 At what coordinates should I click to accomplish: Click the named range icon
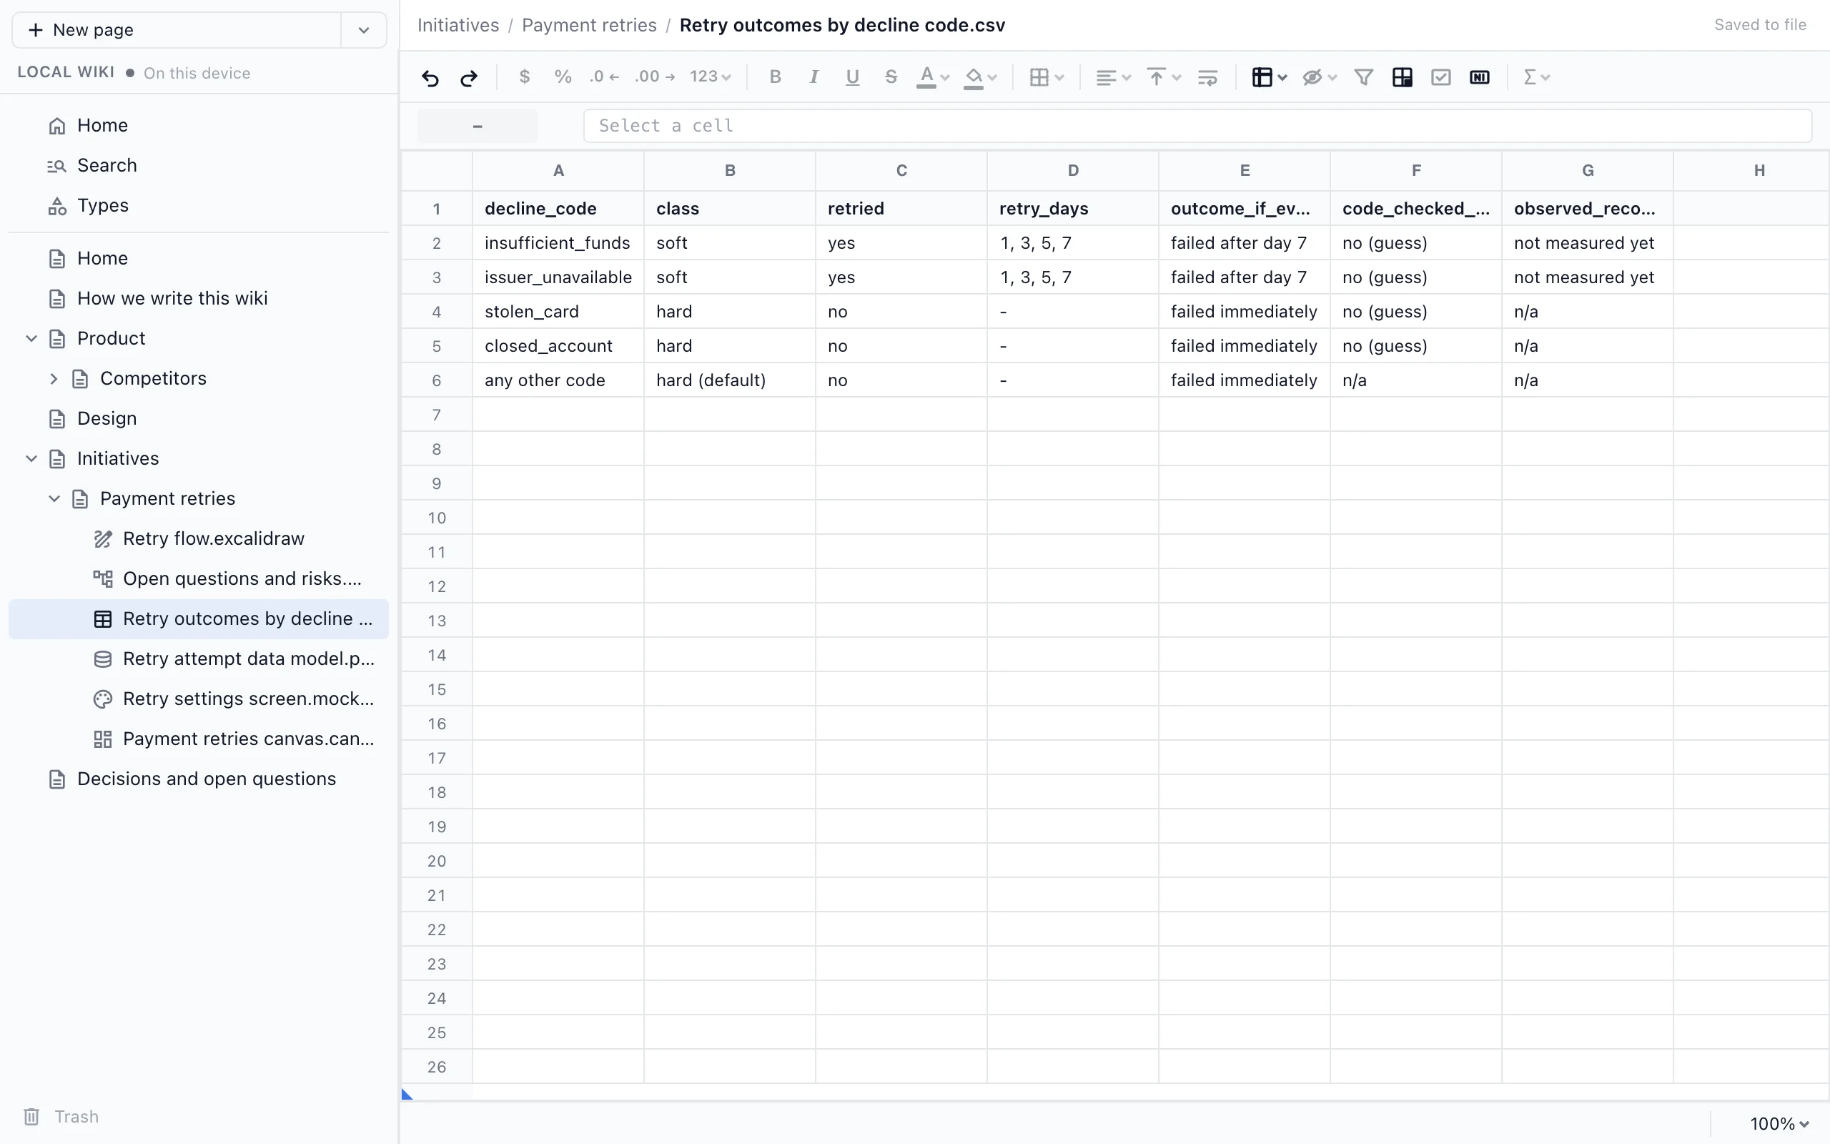point(1479,77)
